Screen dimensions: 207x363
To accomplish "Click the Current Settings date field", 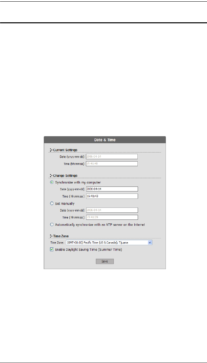I will pyautogui.click(x=111, y=156).
